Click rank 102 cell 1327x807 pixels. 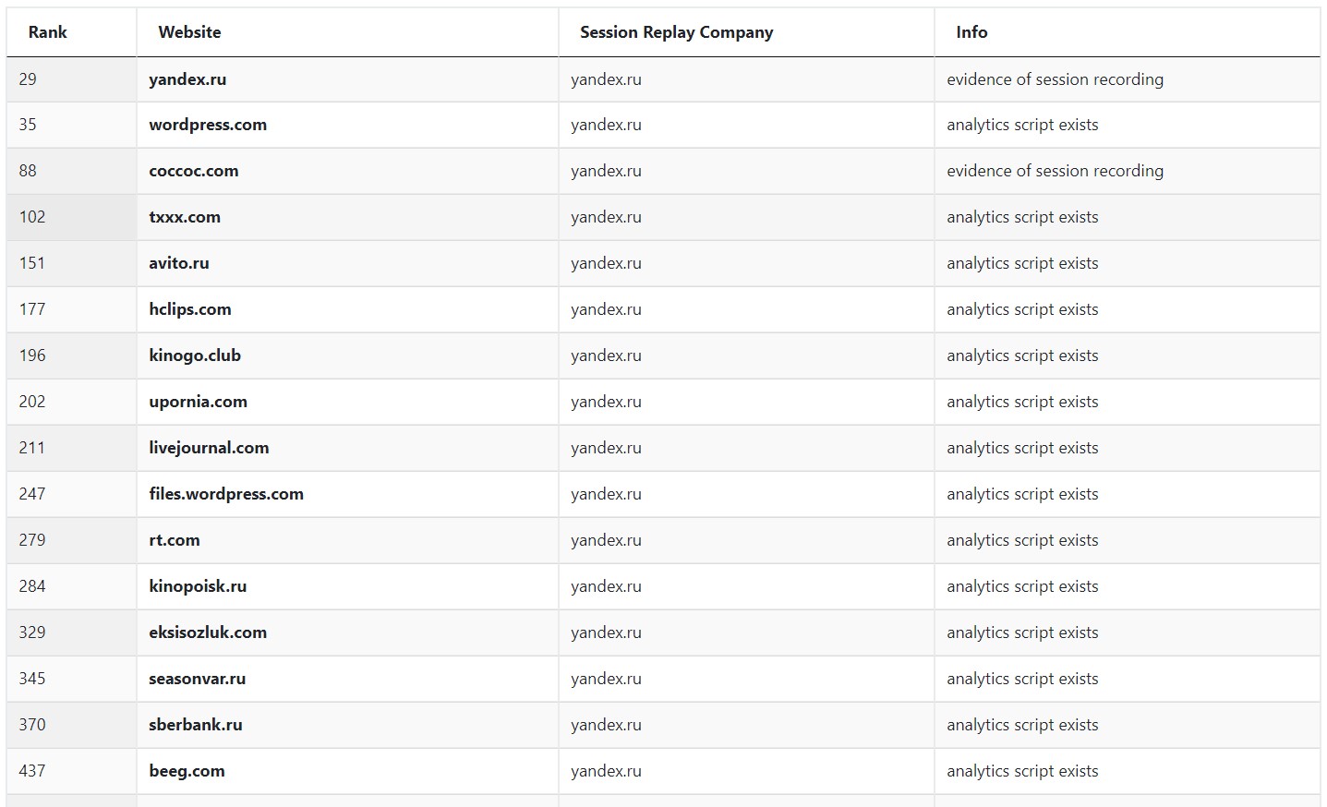click(x=32, y=217)
